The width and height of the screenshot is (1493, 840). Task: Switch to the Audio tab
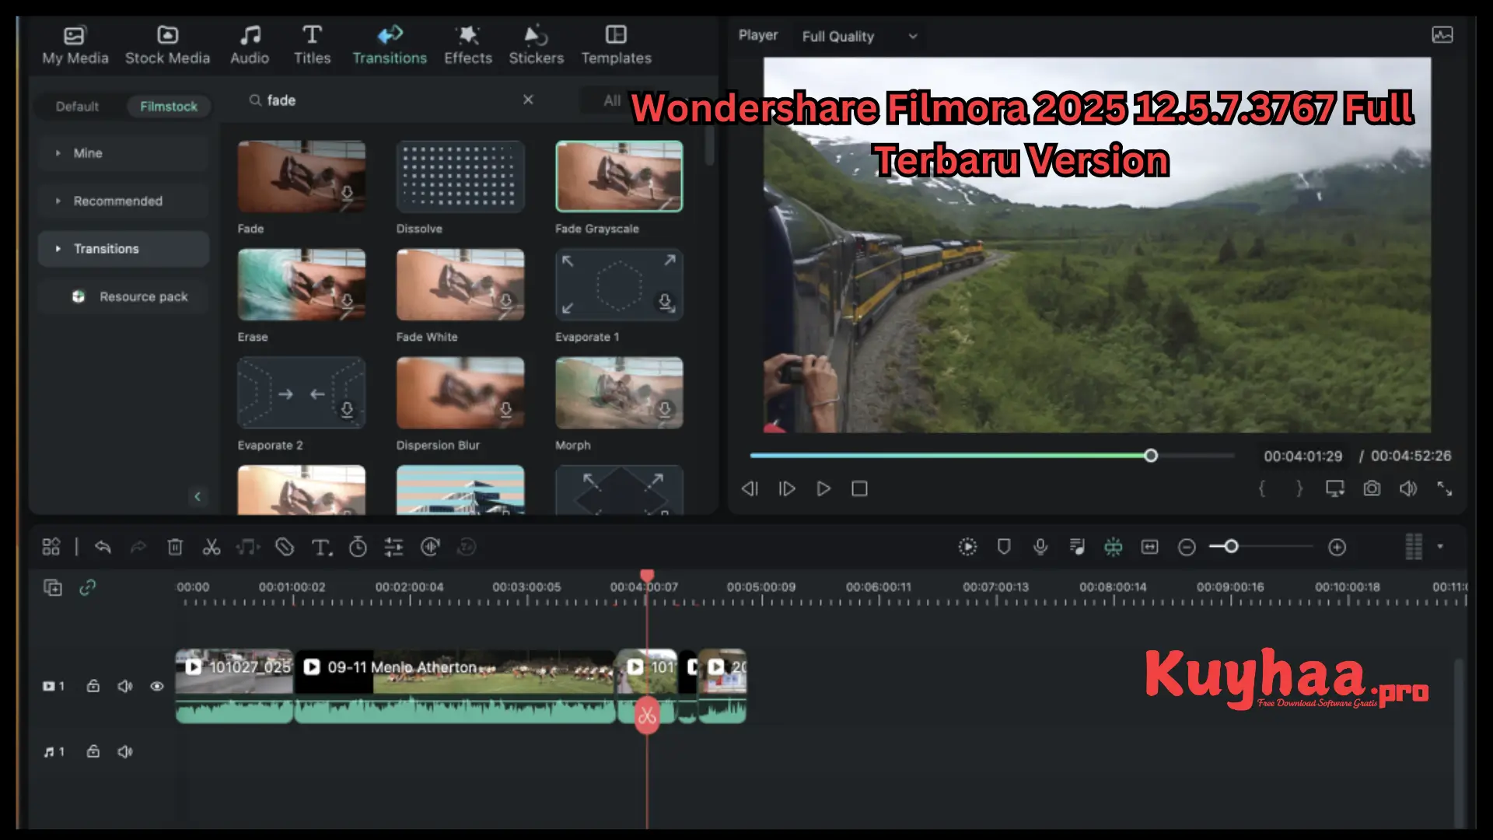pyautogui.click(x=250, y=45)
